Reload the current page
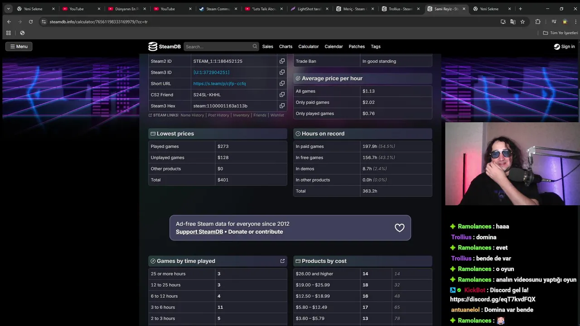Screen dimensions: 580x326 click(30, 21)
